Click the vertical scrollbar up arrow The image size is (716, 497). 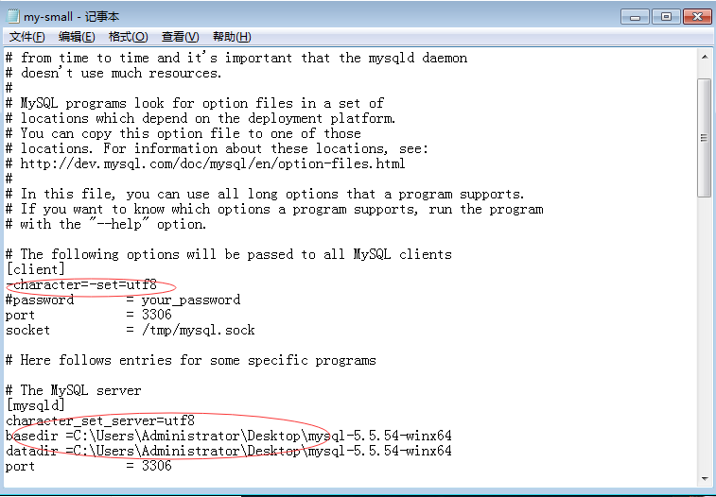point(705,57)
